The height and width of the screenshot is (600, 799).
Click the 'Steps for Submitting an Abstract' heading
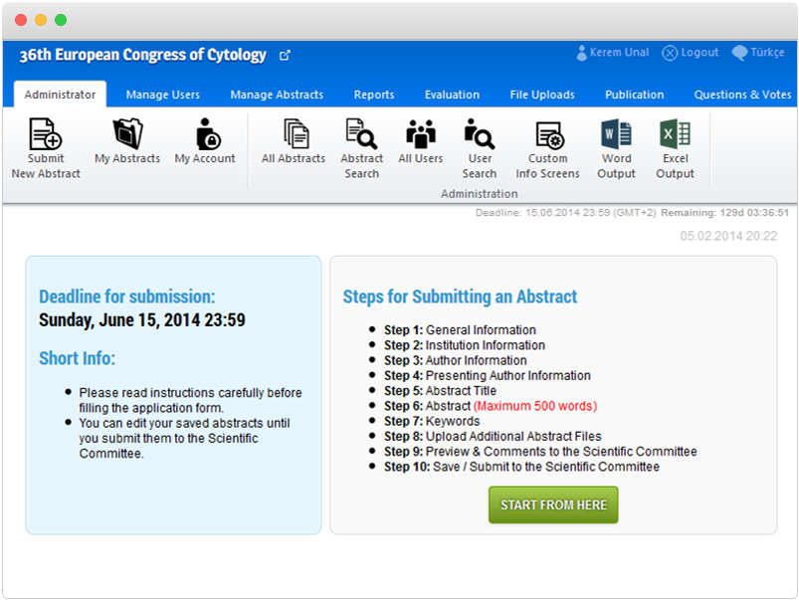460,297
